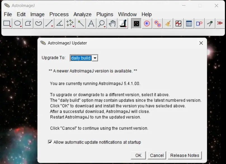Click Cancel in the Updater dialog
226x164 pixels.
click(157, 155)
